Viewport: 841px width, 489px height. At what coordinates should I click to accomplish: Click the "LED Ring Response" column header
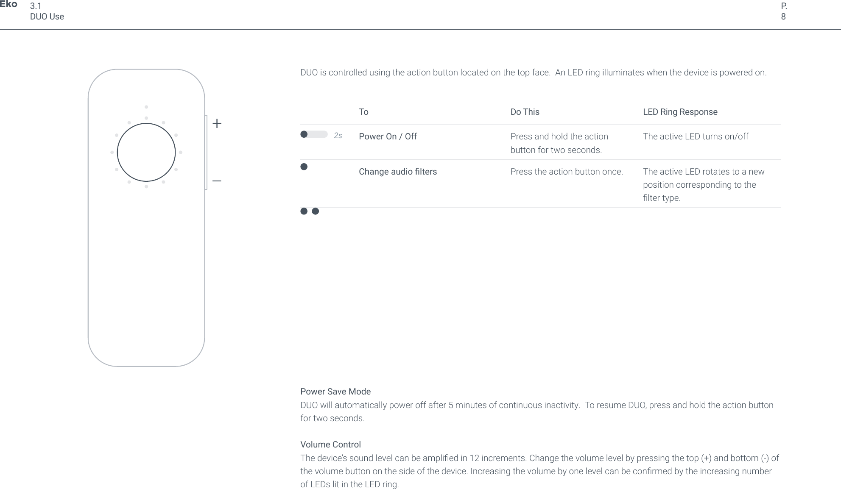(x=680, y=112)
